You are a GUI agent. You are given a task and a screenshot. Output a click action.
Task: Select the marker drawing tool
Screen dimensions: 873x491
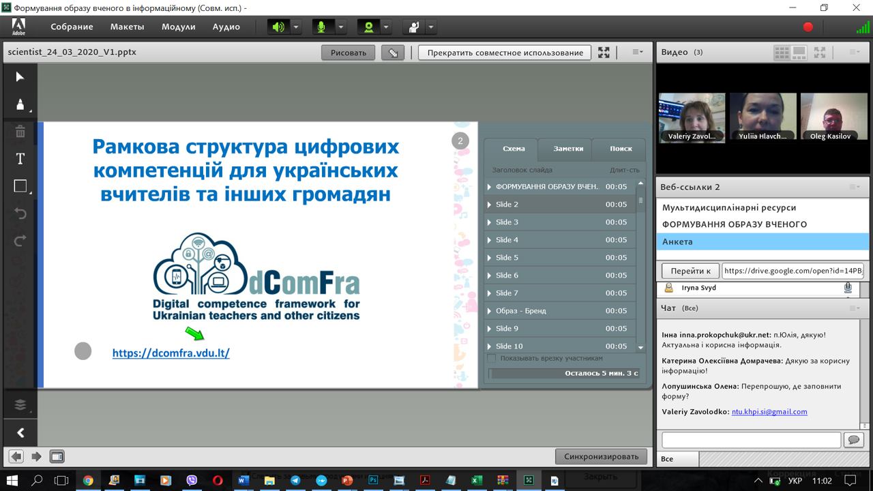[20, 104]
